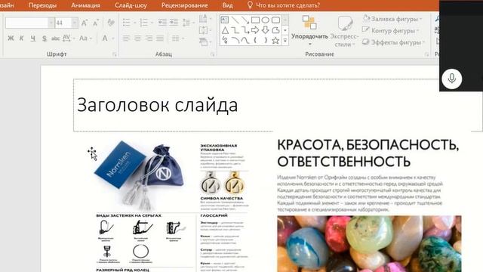This screenshot has height=272, width=483.
Task: Open Упорядочить arrange menu
Action: click(309, 30)
